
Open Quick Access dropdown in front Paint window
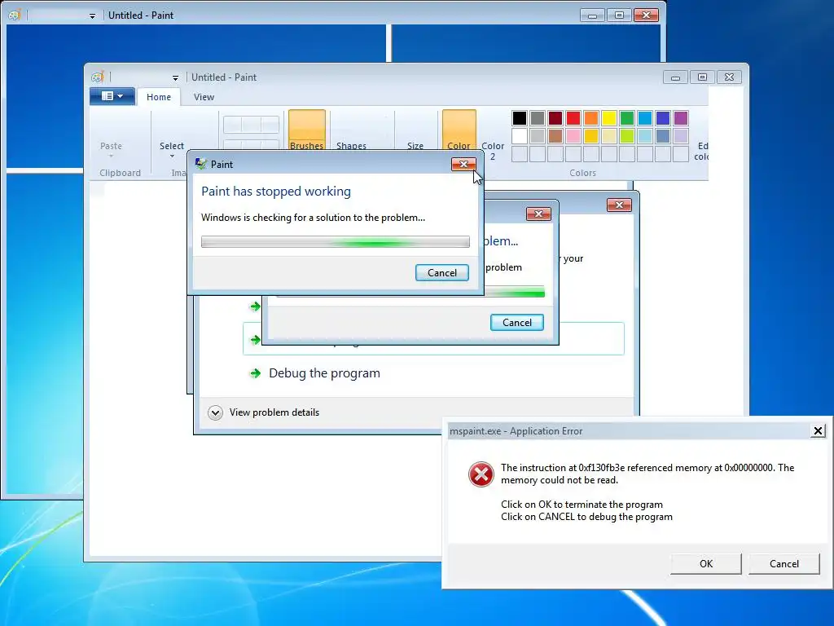click(x=176, y=77)
